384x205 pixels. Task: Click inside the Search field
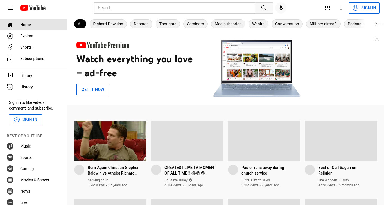pos(175,8)
